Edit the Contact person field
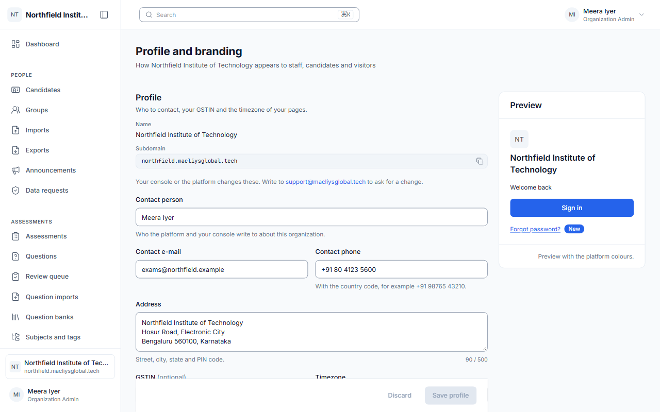660x412 pixels. 311,217
